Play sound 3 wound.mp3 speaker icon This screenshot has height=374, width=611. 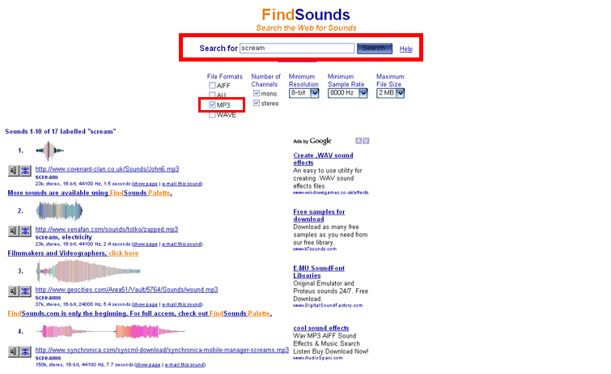(x=14, y=291)
